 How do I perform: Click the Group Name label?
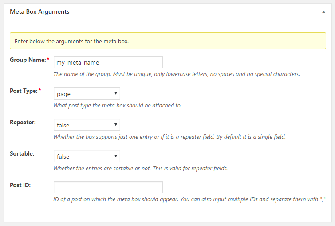tap(28, 60)
